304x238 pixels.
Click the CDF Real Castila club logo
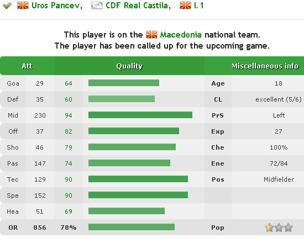tap(97, 6)
